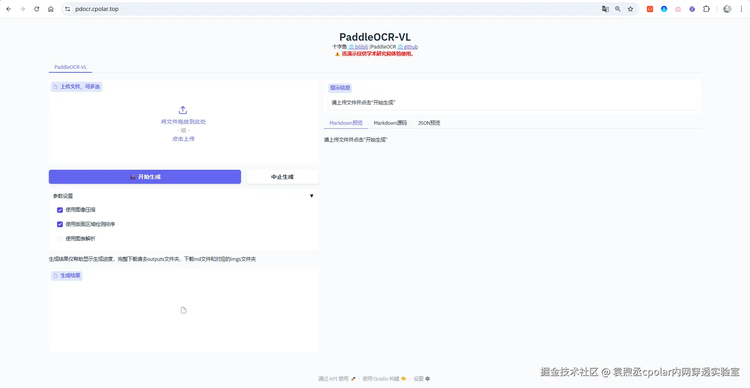Click 点击上传 to upload files

[184, 139]
